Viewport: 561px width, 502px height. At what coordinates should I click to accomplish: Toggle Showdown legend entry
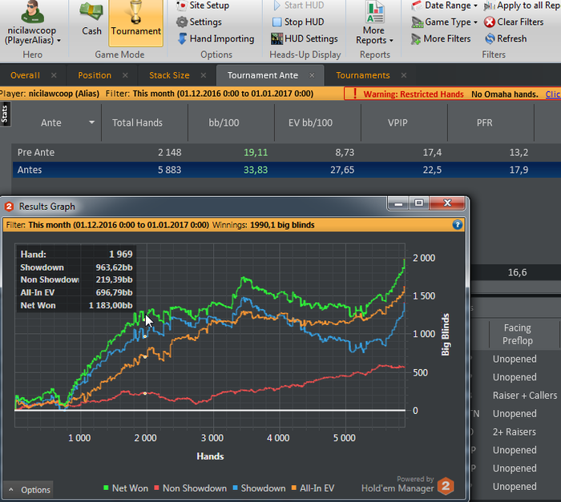click(259, 488)
